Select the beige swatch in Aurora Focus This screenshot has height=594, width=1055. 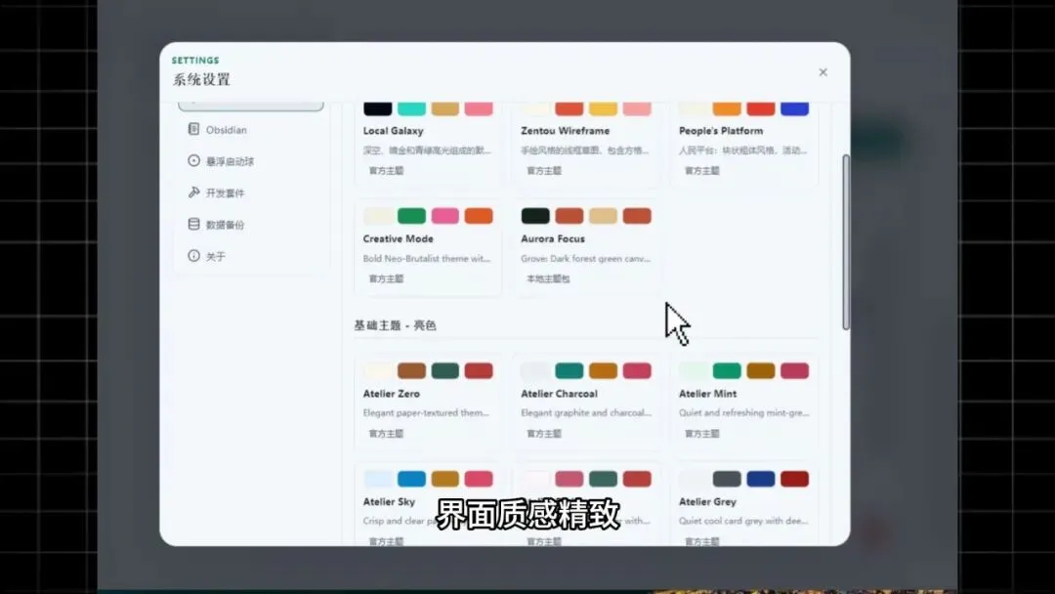click(x=603, y=216)
